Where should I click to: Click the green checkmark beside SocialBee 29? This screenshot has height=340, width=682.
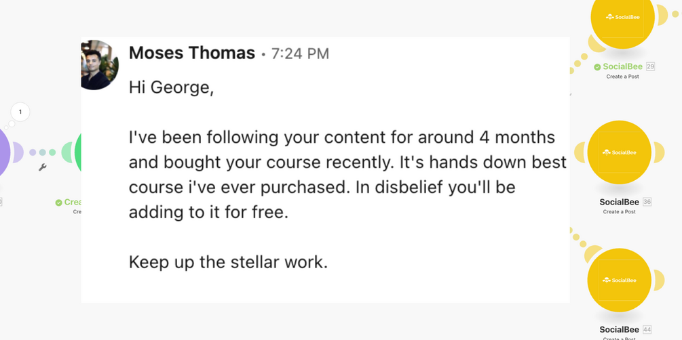pyautogui.click(x=597, y=67)
